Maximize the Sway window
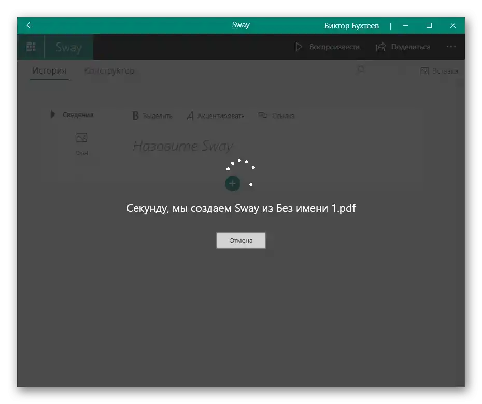 point(429,25)
